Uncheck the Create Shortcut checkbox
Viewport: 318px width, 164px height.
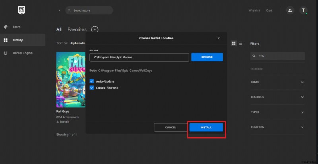pos(92,88)
